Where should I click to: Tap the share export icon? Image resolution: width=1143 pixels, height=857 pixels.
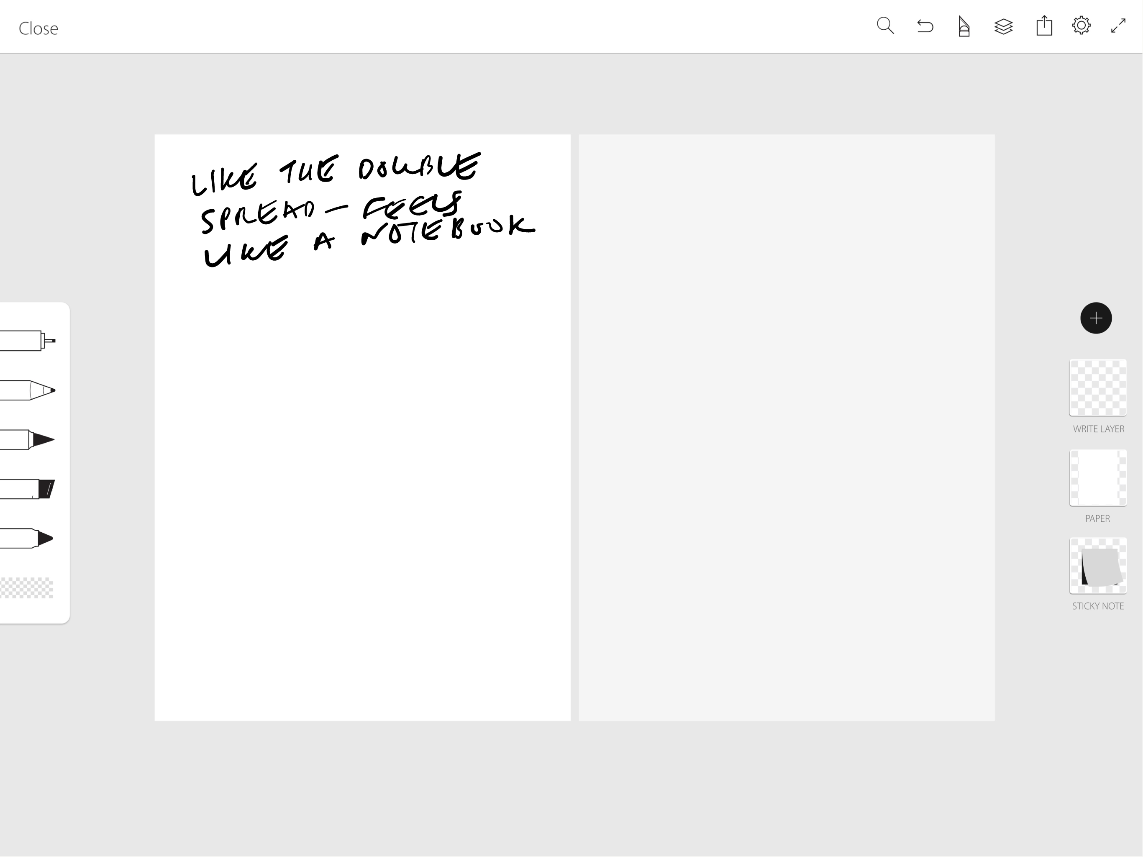coord(1044,26)
